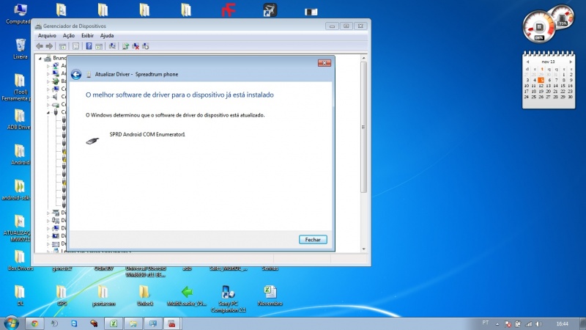This screenshot has width=586, height=330.
Task: Click the network signal icon in system tray
Action: 528,324
